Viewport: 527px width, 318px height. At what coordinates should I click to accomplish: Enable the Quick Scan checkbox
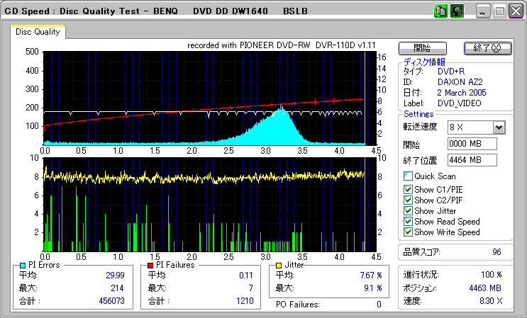point(408,176)
